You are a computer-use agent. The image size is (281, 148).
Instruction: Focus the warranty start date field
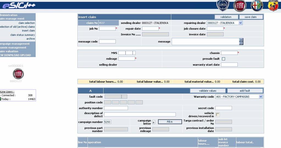pyautogui.click(x=229, y=64)
